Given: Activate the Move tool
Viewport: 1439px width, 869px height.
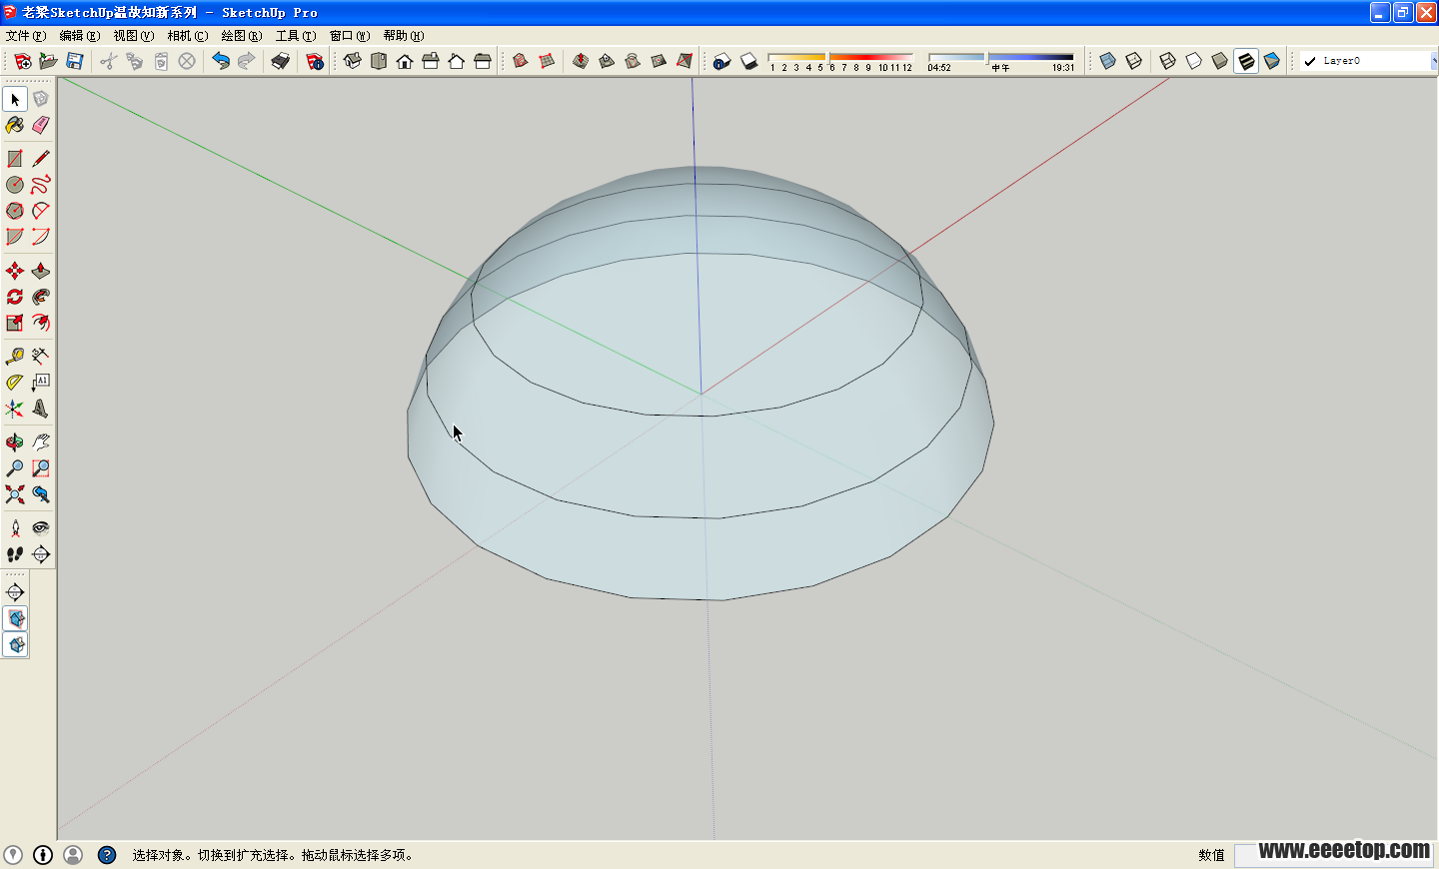Looking at the screenshot, I should click(15, 271).
